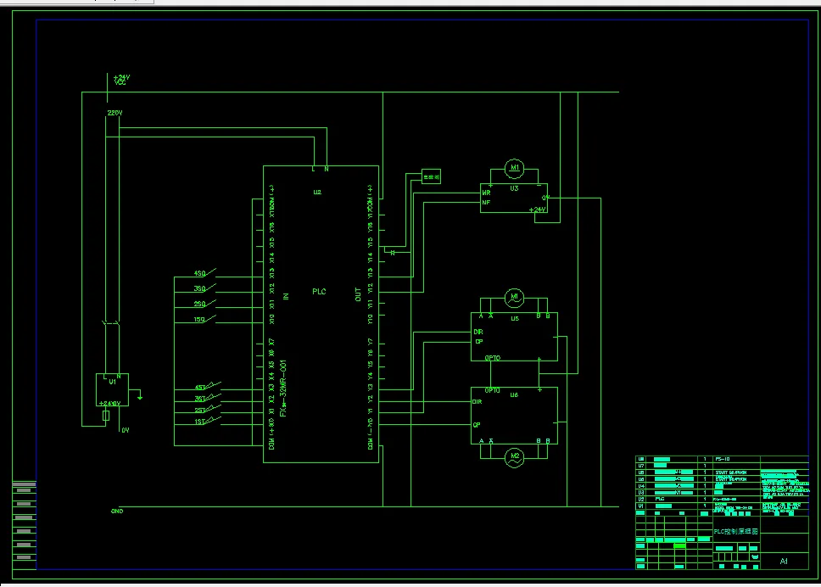The height and width of the screenshot is (587, 821).
Task: Click the CP terminal on U6
Action: (477, 425)
